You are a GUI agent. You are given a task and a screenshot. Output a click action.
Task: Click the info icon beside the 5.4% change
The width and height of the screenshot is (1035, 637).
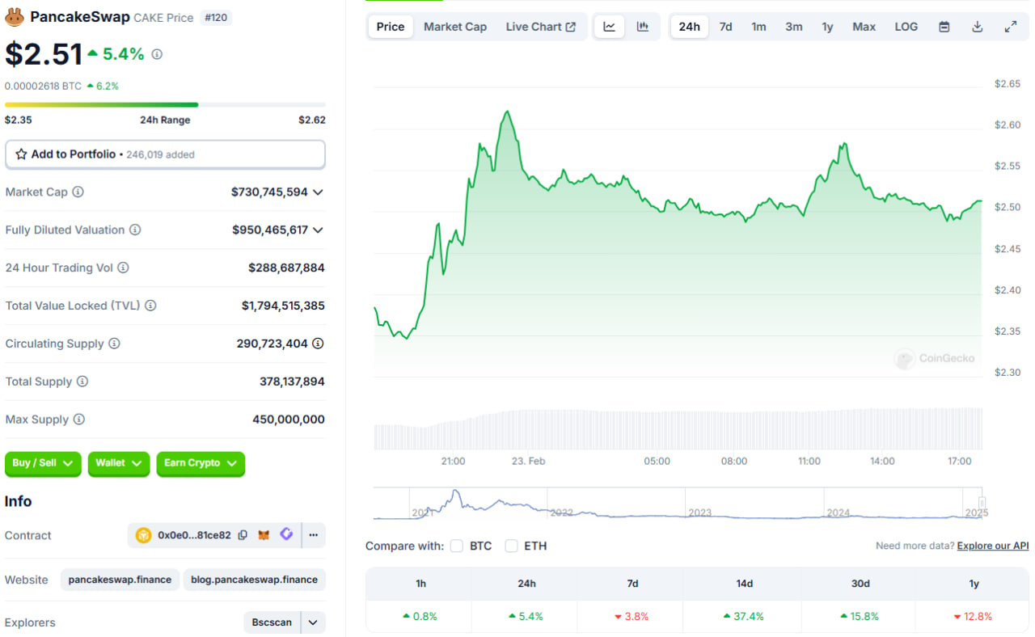[x=157, y=54]
